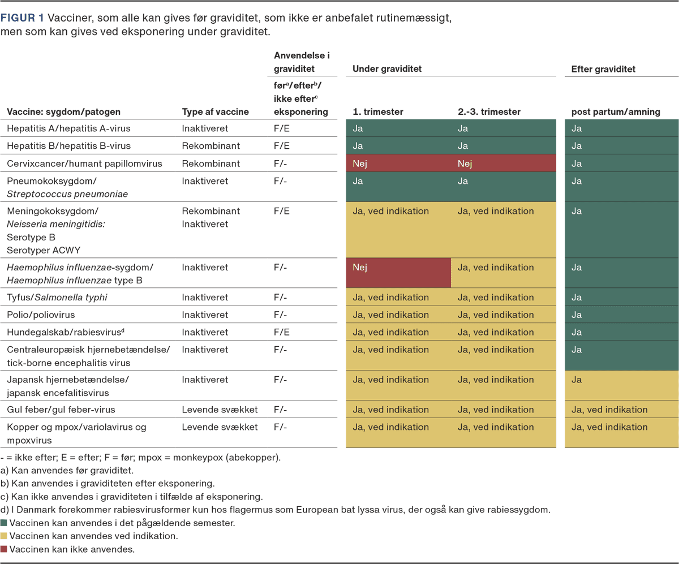
Task: Click the red legend square
Action: [x=3, y=549]
